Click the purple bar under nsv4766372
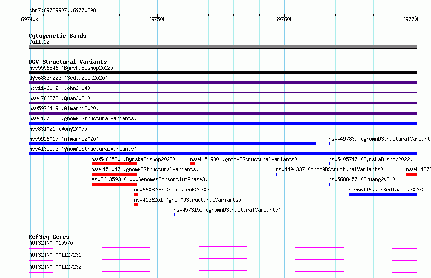This screenshot has height=278, width=431. tap(223, 103)
